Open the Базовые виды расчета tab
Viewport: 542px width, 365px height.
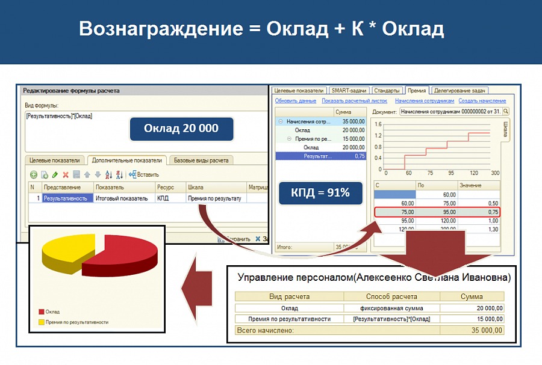[x=201, y=161]
